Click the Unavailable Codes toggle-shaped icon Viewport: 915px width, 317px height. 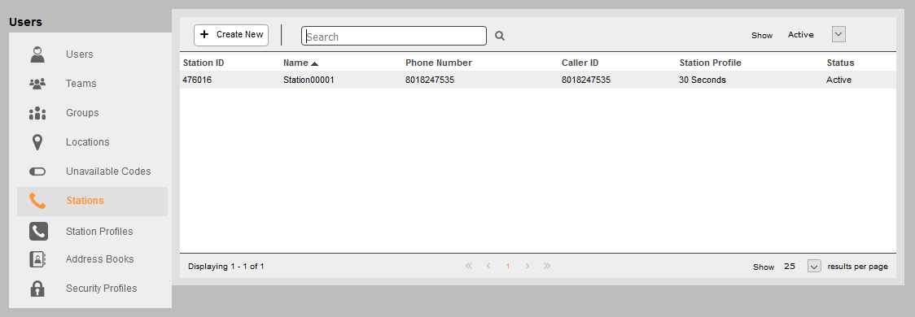tap(38, 172)
